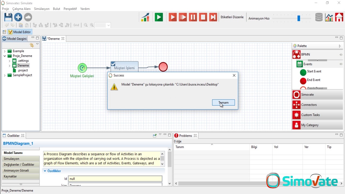Viewport: 345px width, 194px height.
Task: Click the blue floppy-disk save icon
Action: pyautogui.click(x=8, y=17)
